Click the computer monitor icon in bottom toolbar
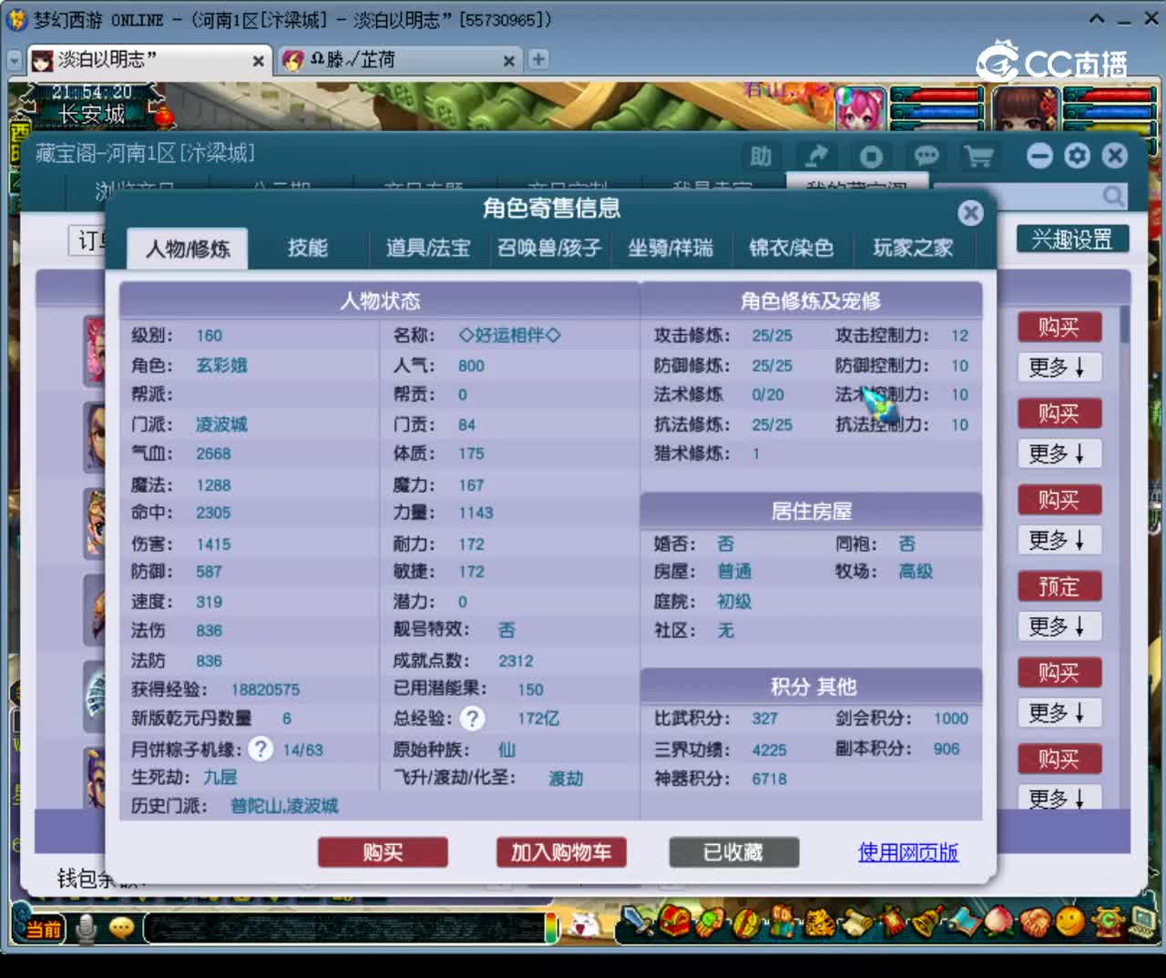Viewport: 1166px width, 978px height. (1142, 922)
